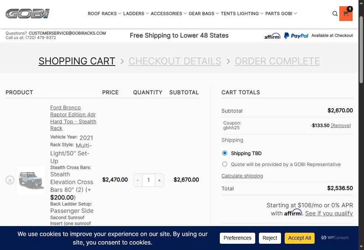364x250 pixels.
Task: Click the PayPal logo in header bar
Action: (x=296, y=36)
